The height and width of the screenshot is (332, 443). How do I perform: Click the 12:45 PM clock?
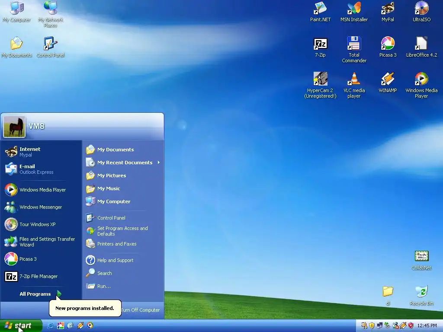point(427,326)
